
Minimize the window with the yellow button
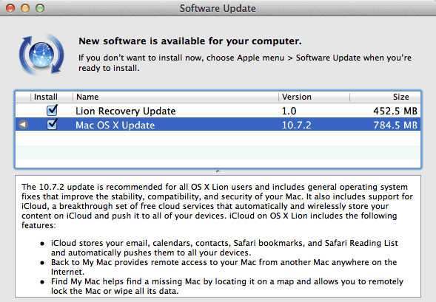pyautogui.click(x=25, y=8)
